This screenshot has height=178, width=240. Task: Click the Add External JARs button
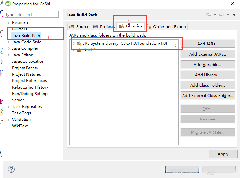pyautogui.click(x=208, y=54)
